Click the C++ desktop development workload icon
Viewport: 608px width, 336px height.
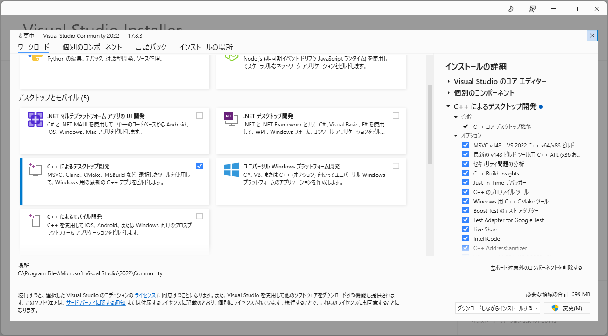click(x=36, y=169)
